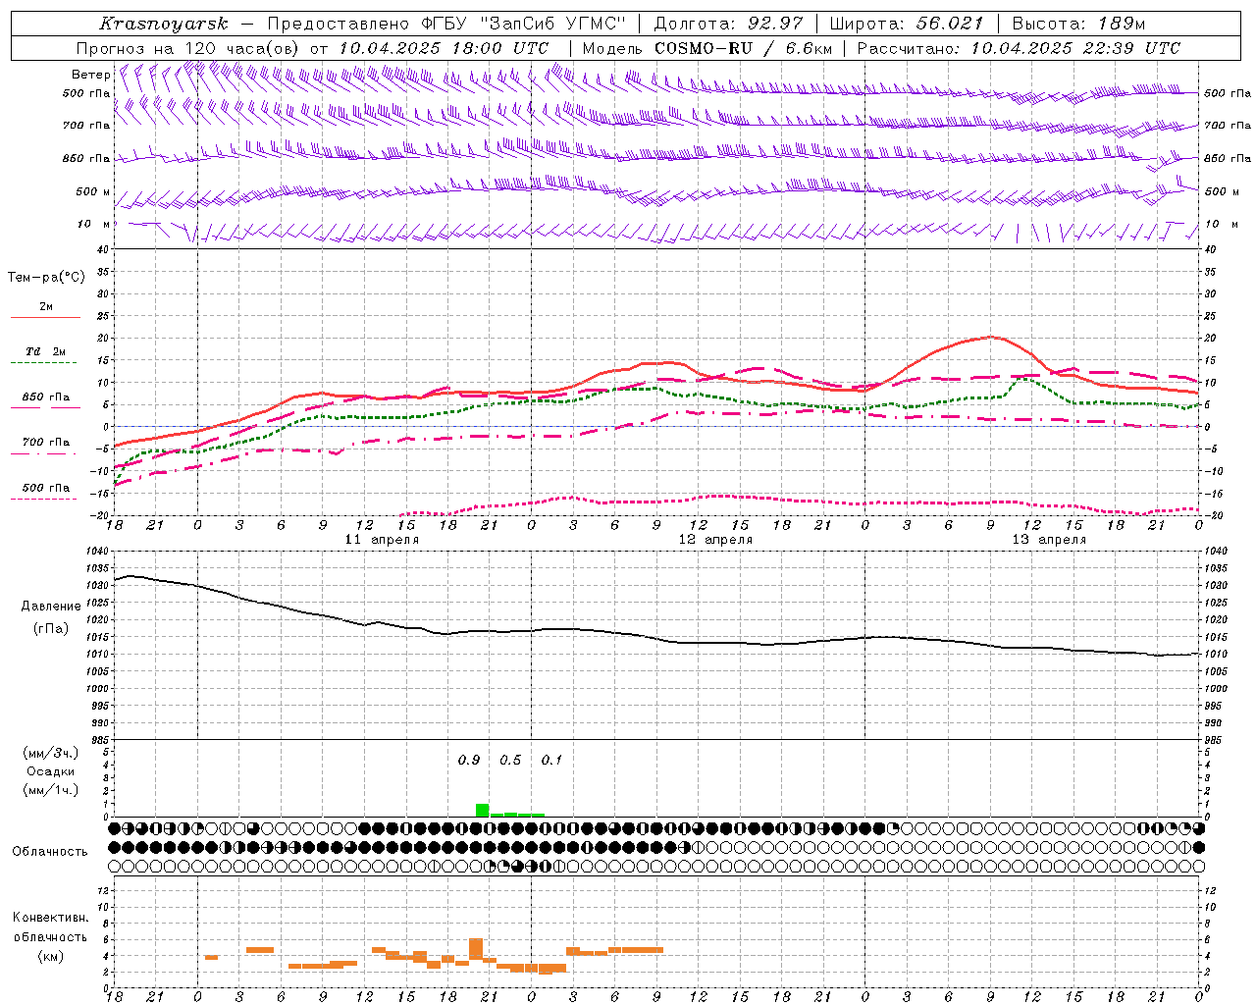Select the 12 апреля date label
Image resolution: width=1256 pixels, height=1005 pixels.
(715, 540)
